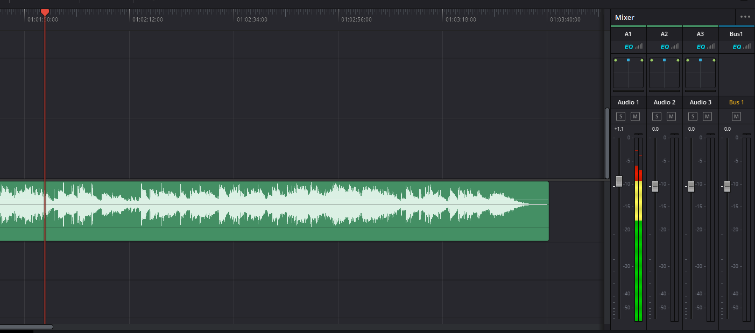755x333 pixels.
Task: Open the EQ for channel A1
Action: [x=629, y=47]
